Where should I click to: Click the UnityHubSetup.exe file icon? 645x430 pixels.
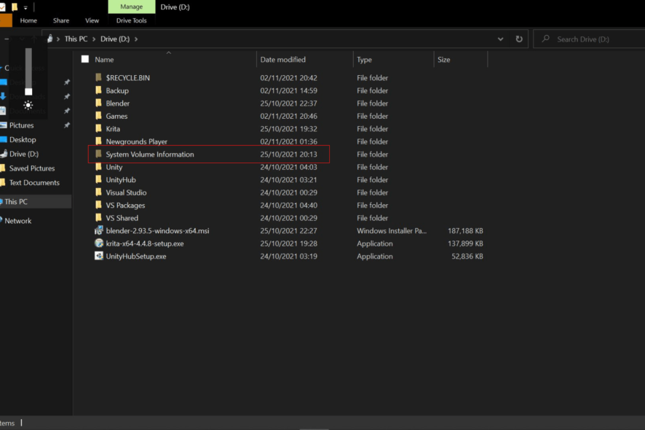(x=99, y=257)
